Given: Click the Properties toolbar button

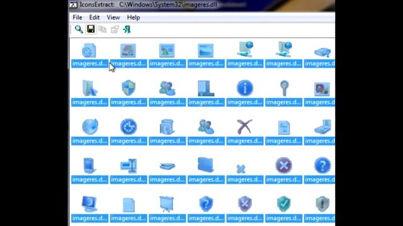Looking at the screenshot, I should click(x=115, y=30).
